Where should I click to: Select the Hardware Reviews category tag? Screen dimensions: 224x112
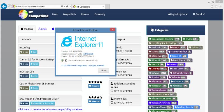(179, 52)
